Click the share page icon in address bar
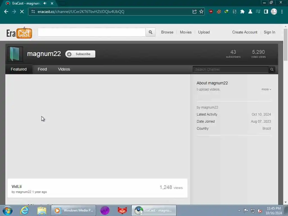The height and width of the screenshot is (216, 288). [x=194, y=12]
